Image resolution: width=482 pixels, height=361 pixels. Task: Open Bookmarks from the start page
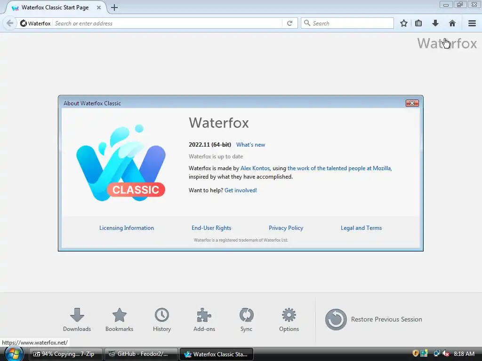click(x=119, y=320)
